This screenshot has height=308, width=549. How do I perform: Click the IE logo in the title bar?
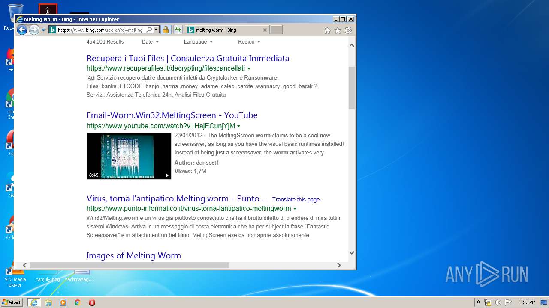coord(20,19)
